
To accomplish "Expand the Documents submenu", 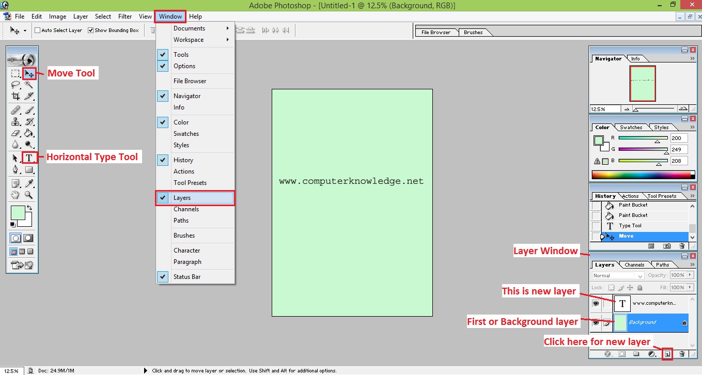I will [195, 28].
